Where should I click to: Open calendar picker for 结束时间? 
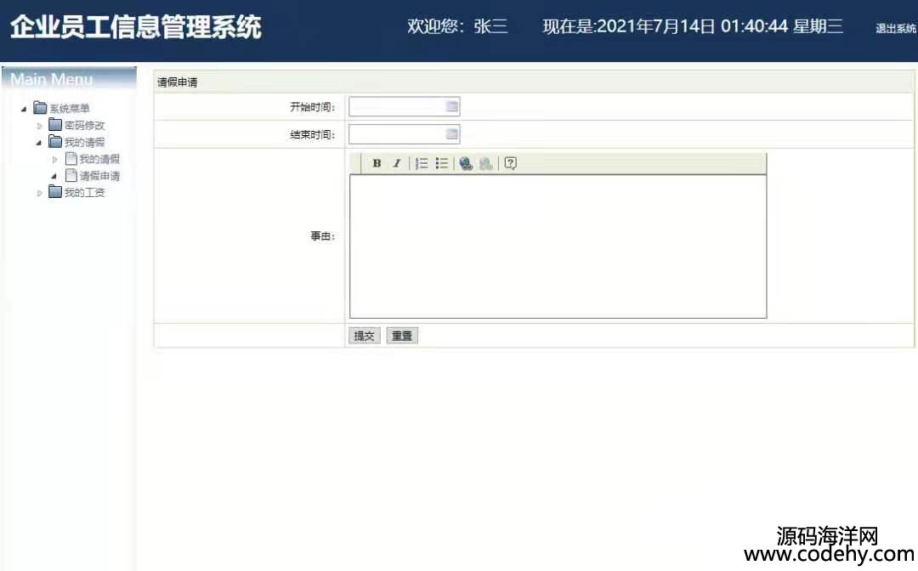point(452,133)
